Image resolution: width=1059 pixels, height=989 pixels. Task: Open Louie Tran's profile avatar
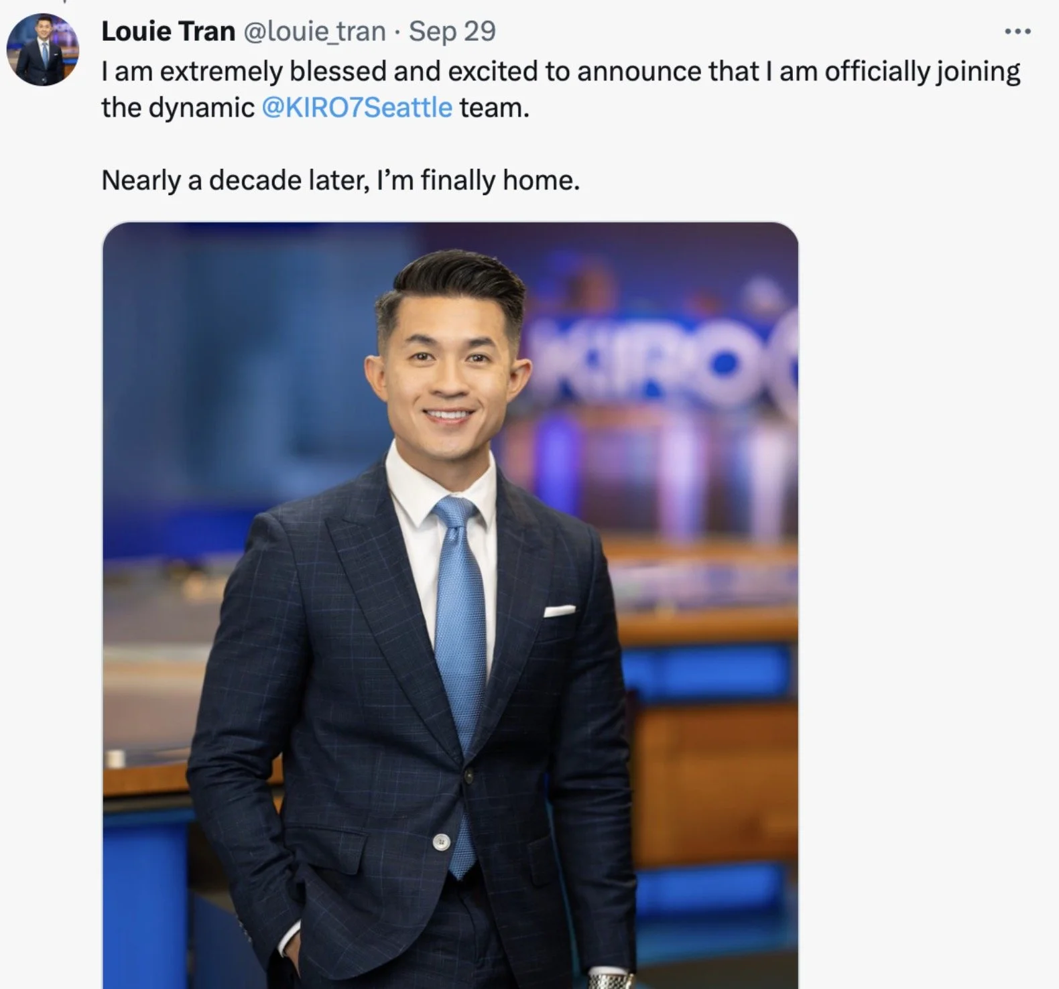(x=43, y=50)
